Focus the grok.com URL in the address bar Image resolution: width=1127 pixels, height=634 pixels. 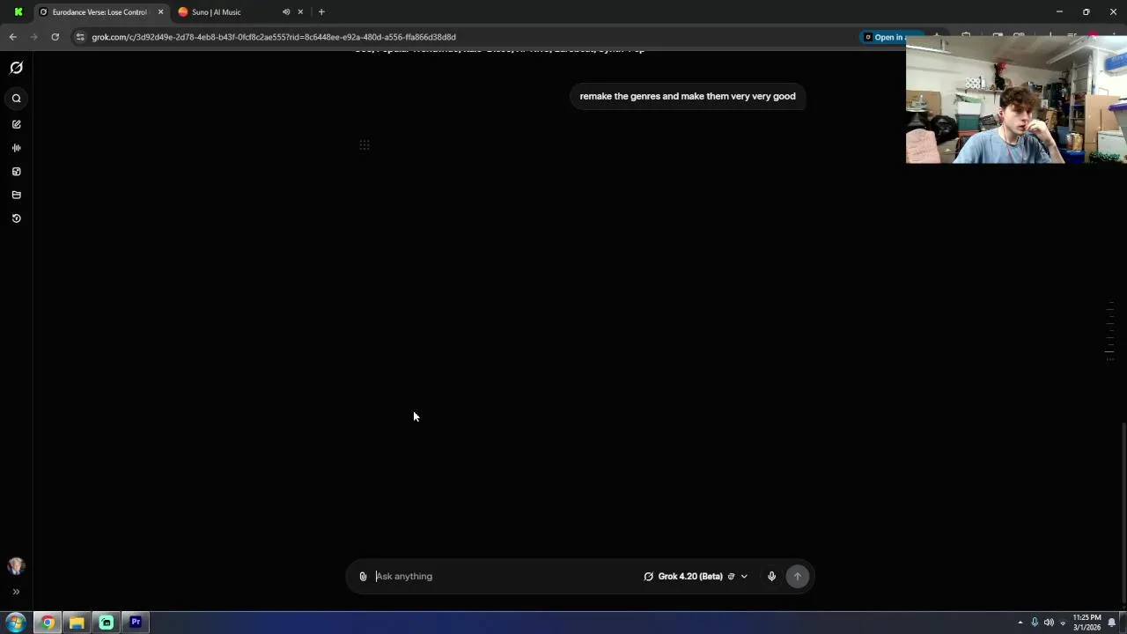tap(274, 37)
